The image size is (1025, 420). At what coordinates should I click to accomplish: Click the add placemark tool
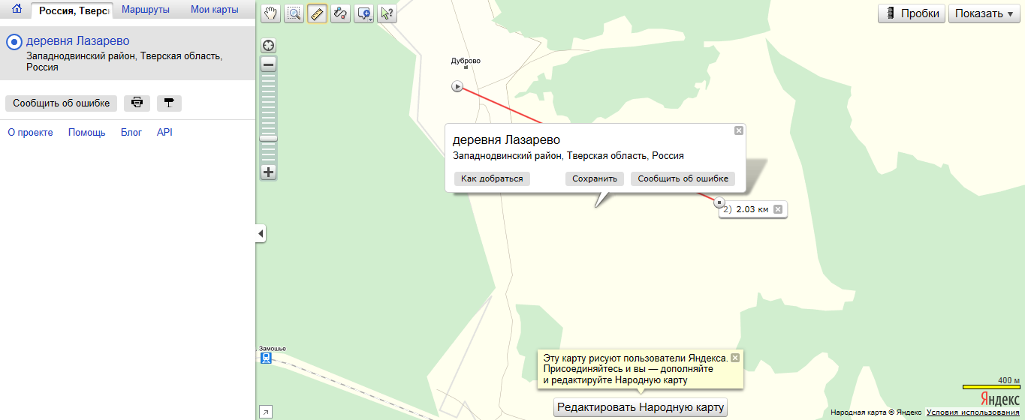click(363, 13)
